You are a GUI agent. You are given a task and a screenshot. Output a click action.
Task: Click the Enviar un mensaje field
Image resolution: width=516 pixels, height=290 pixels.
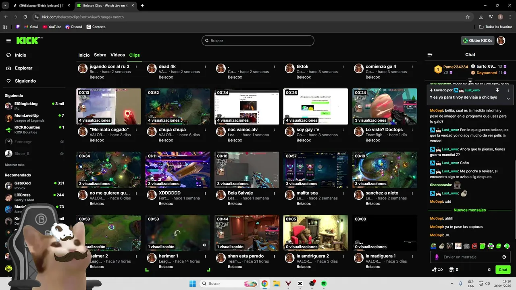click(x=470, y=257)
